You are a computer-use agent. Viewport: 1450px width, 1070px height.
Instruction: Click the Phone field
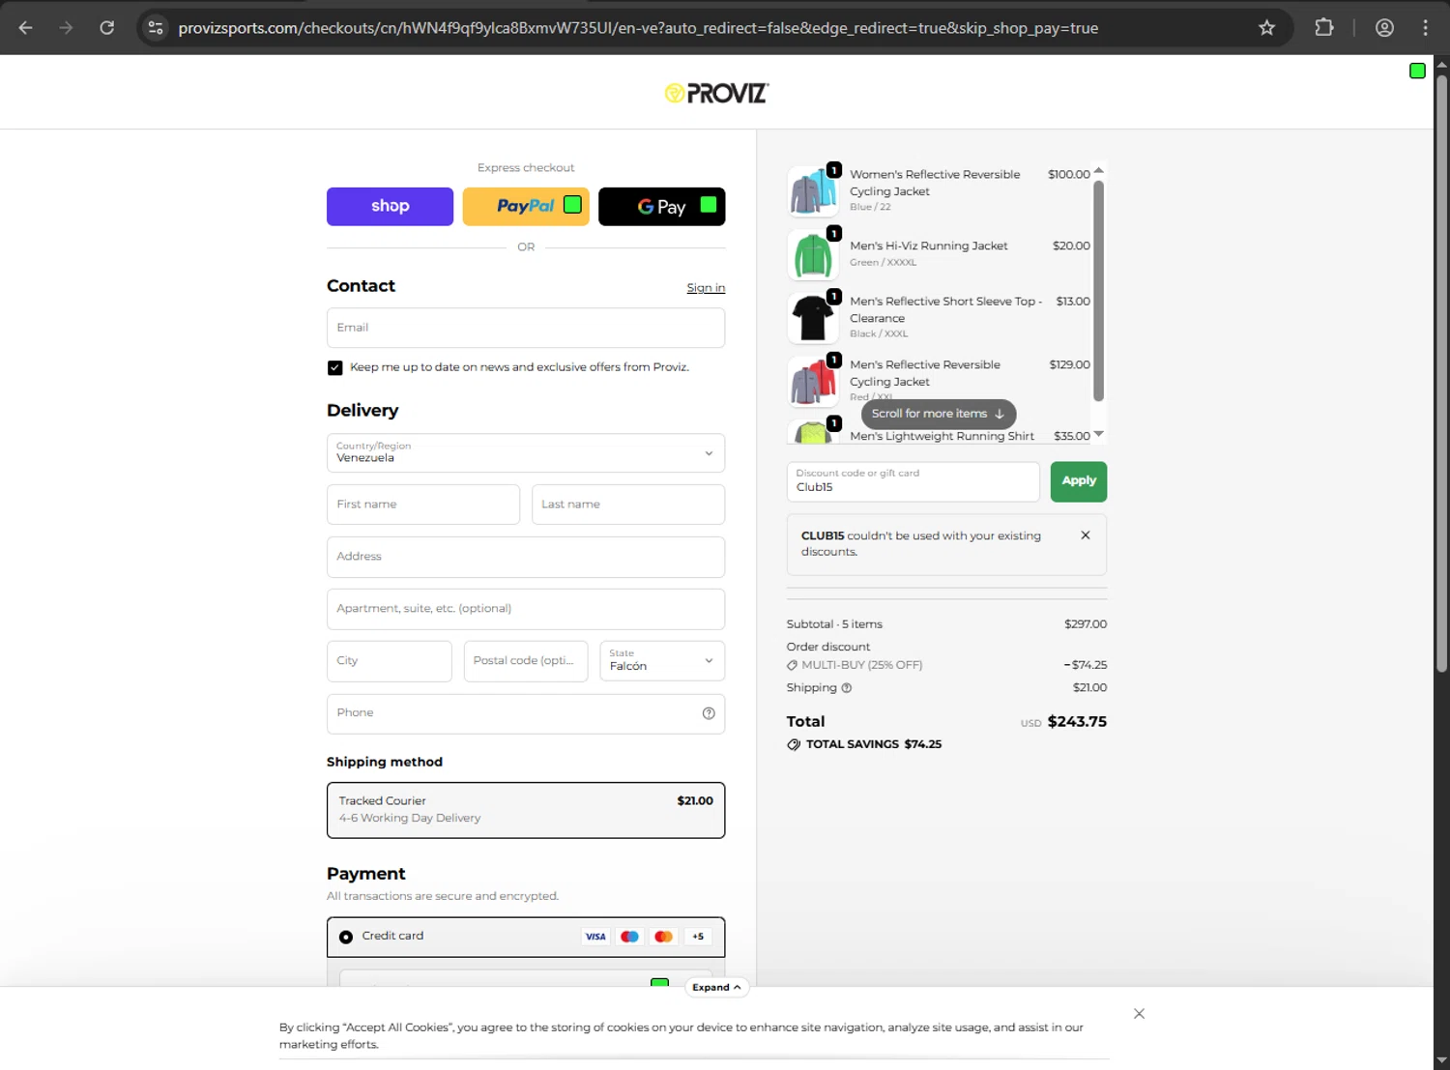pyautogui.click(x=526, y=713)
